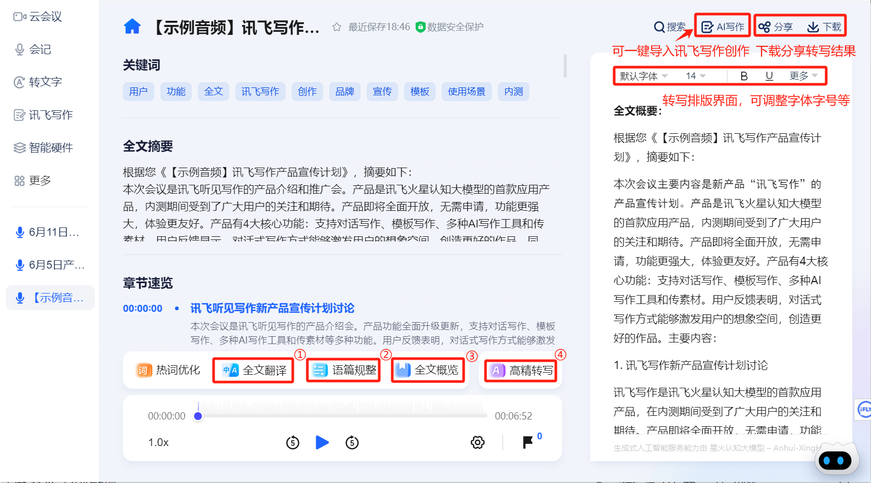The width and height of the screenshot is (871, 483).
Task: Click the 模板 keyword tag
Action: tap(420, 92)
